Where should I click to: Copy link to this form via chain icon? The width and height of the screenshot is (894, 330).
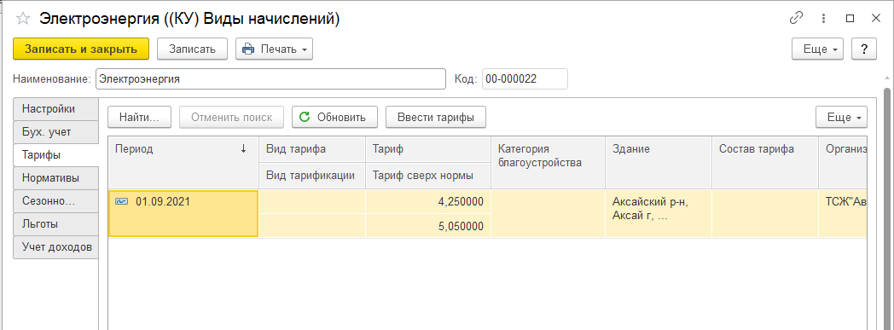click(x=796, y=18)
